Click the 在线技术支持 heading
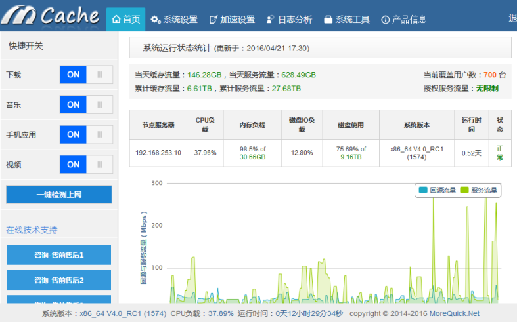The height and width of the screenshot is (322, 517). tap(32, 230)
